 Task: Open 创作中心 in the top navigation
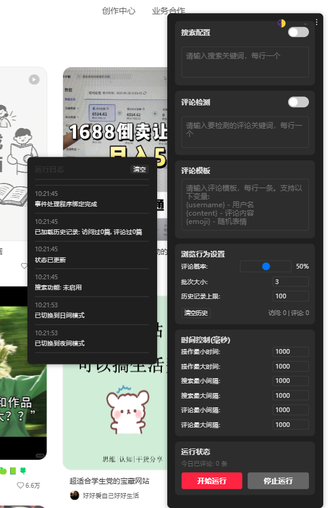(x=118, y=11)
